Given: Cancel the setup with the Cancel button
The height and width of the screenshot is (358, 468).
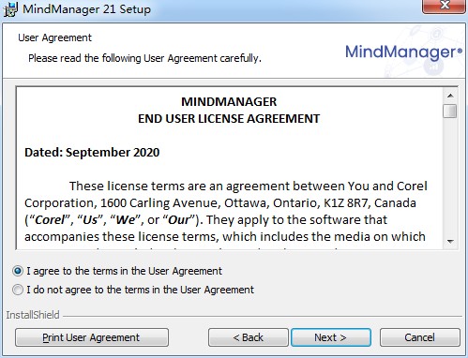Looking at the screenshot, I should click(x=420, y=337).
